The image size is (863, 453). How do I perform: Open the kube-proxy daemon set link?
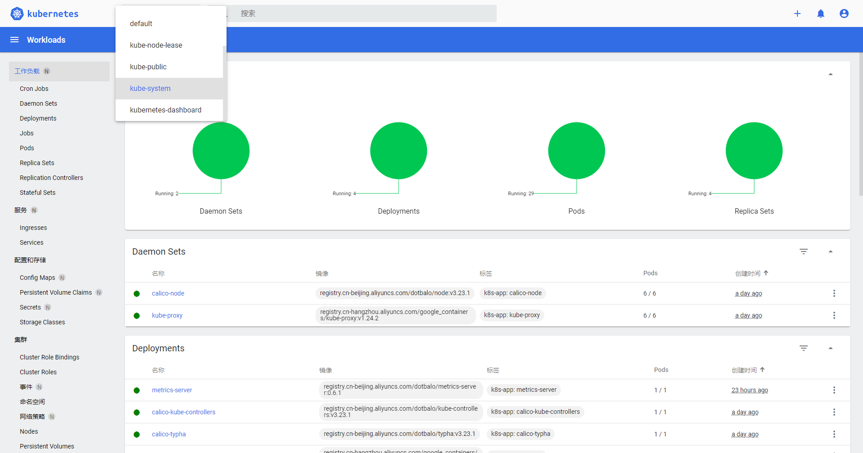(x=167, y=315)
